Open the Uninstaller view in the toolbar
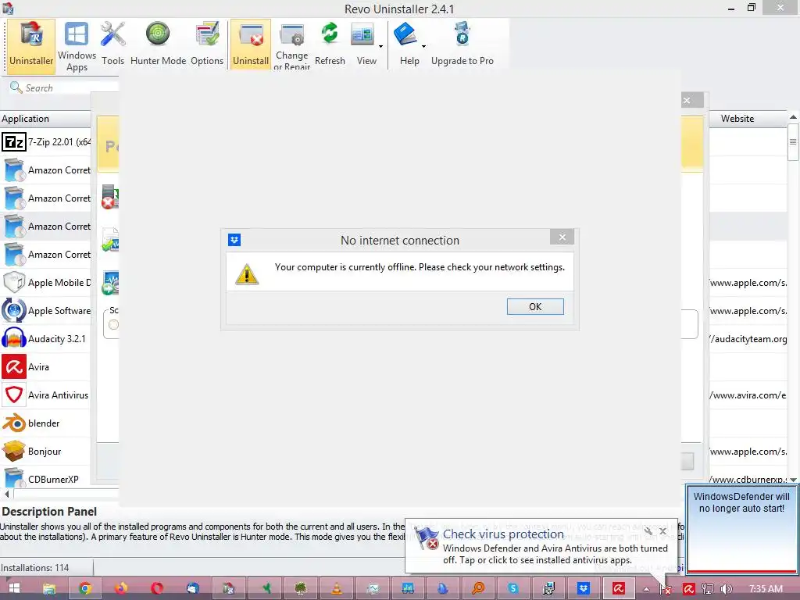 coord(31,45)
